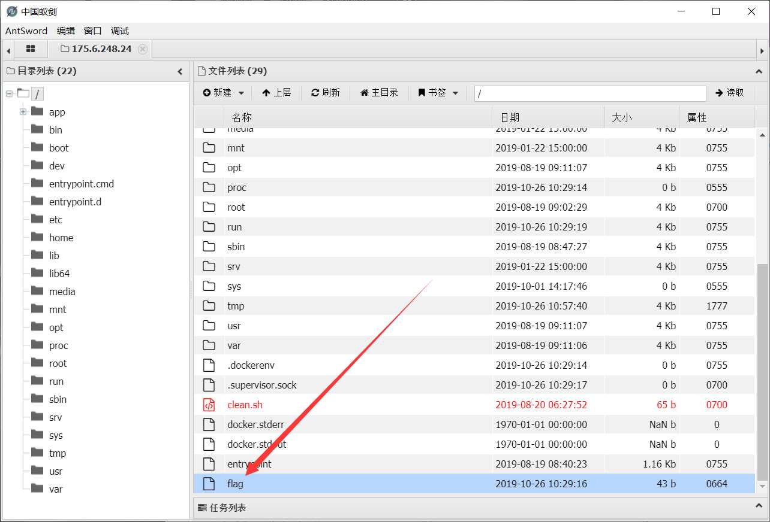Viewport: 770px width, 522px height.
Task: Sort files by the 日期 column header
Action: coord(548,117)
